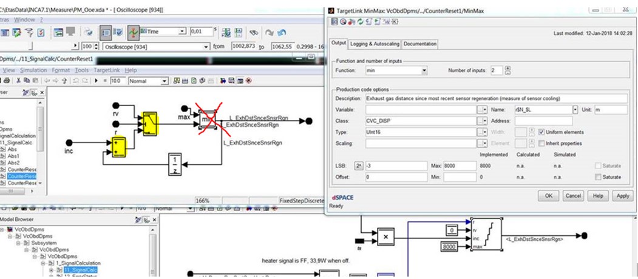
Task: Select the unit delay 1/z block
Action: (174, 163)
